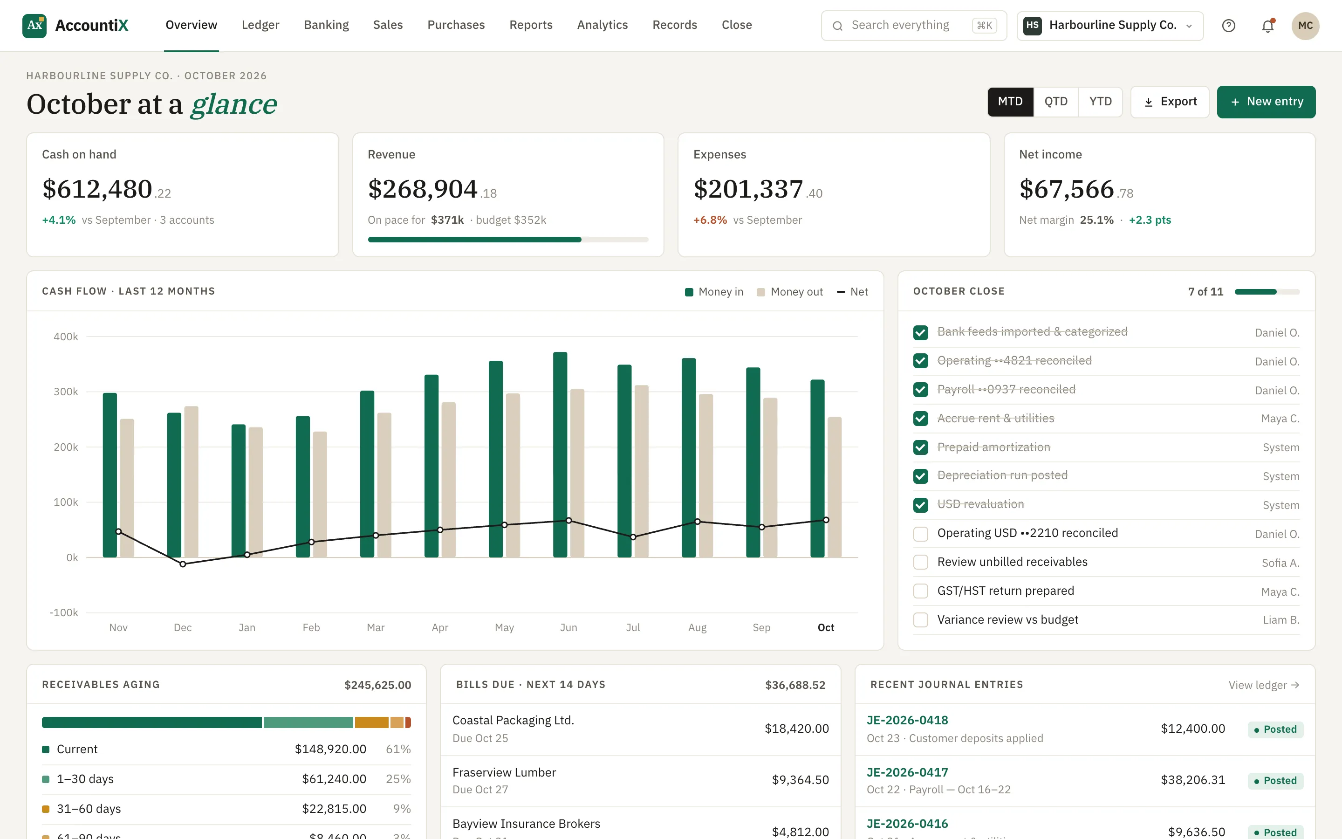Uncheck Operating ••4821 reconciled task
The image size is (1342, 839).
921,361
